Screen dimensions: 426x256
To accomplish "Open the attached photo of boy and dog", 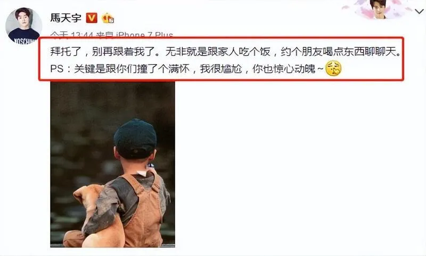I will coord(112,165).
